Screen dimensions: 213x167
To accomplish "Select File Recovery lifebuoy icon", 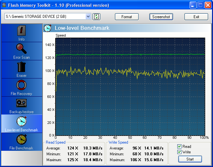I will [21, 85].
